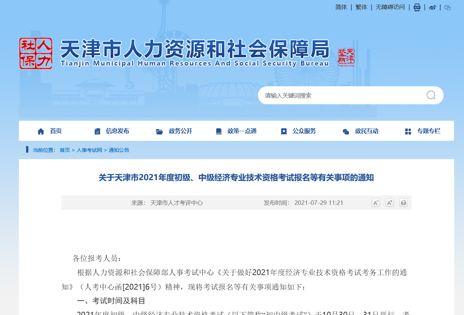Viewport: 464px width, 315px height.
Task: Navigate to 通知公告 breadcrumb link
Action: (x=119, y=150)
